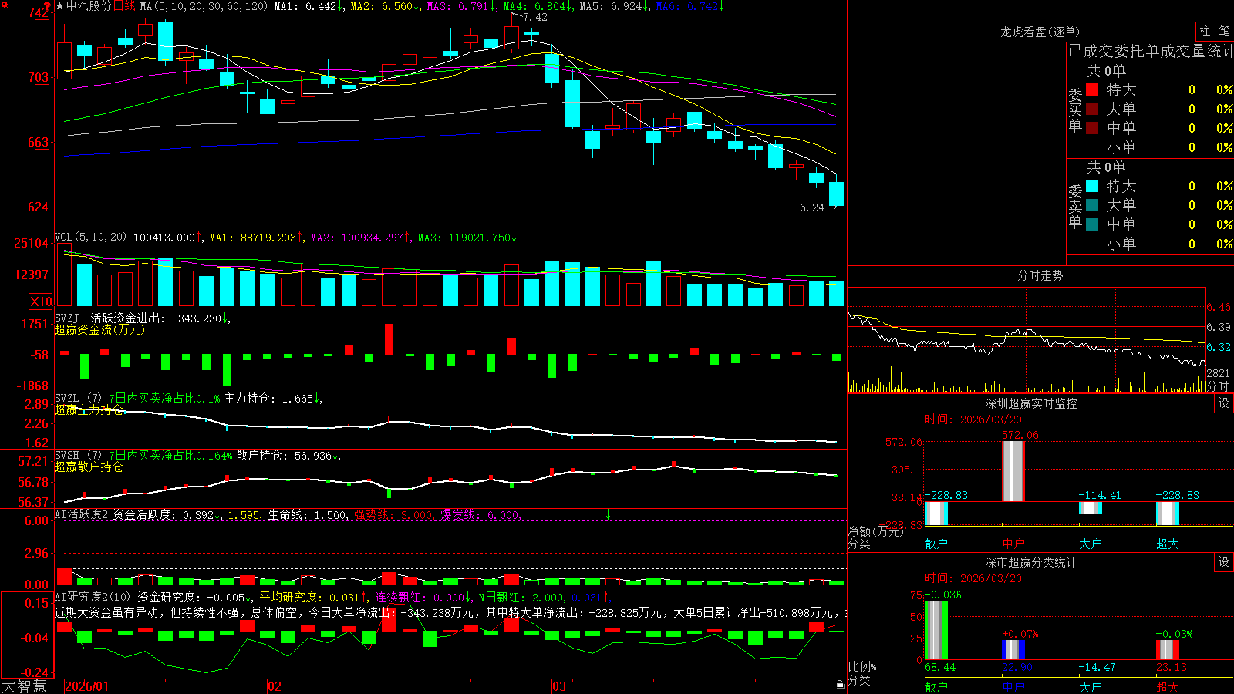Click the red 特大 buy order swatch

point(1092,89)
